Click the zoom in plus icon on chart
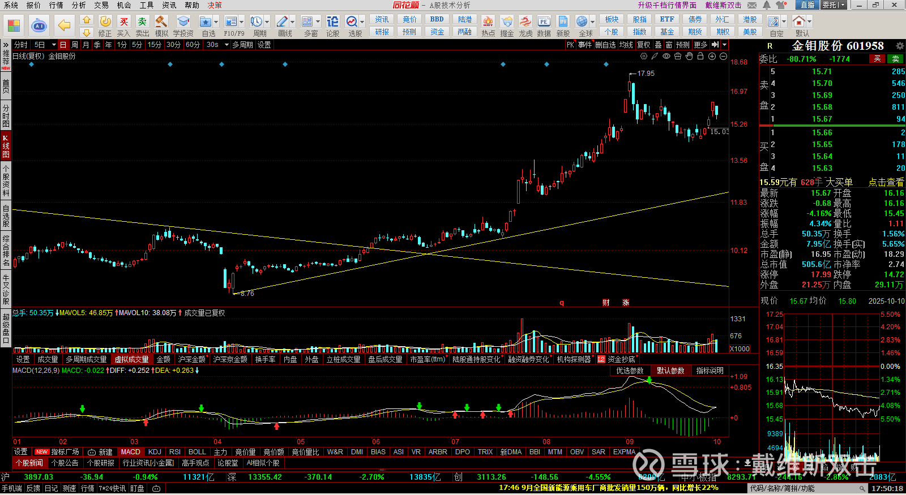Screen dimensions: 906x495 coord(712,56)
